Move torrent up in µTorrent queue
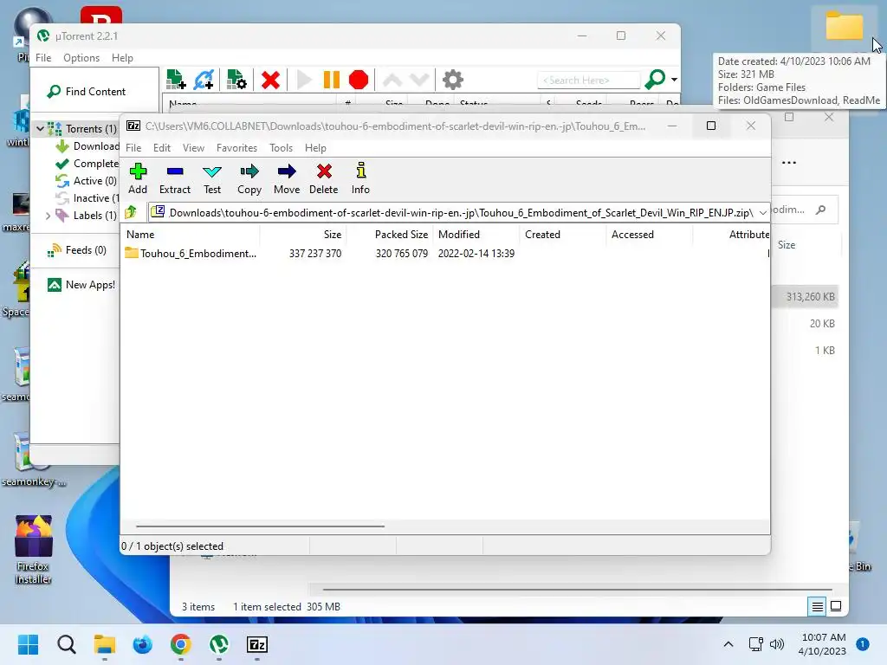The width and height of the screenshot is (887, 665). (392, 80)
